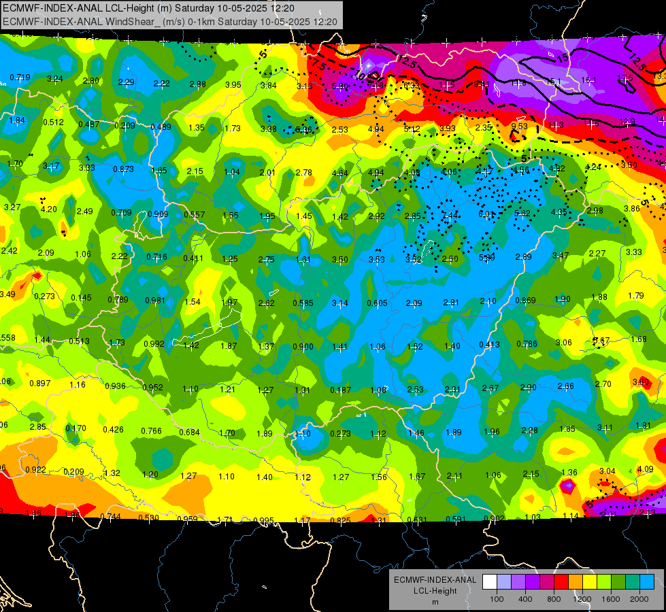The image size is (666, 612).
Task: Click the shear value 0.684
Action: click(189, 432)
